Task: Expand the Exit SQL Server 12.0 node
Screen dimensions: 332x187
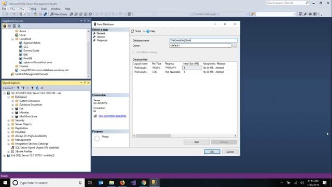Action: click(5, 155)
